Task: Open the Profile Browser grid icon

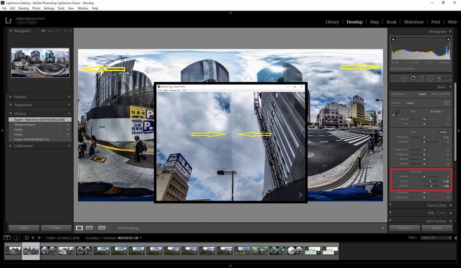Action: click(x=446, y=103)
